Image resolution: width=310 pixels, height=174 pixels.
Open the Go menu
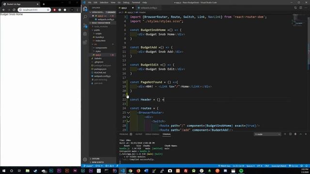click(119, 2)
